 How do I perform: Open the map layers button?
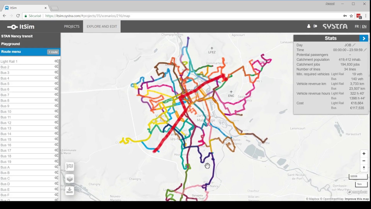point(70,179)
